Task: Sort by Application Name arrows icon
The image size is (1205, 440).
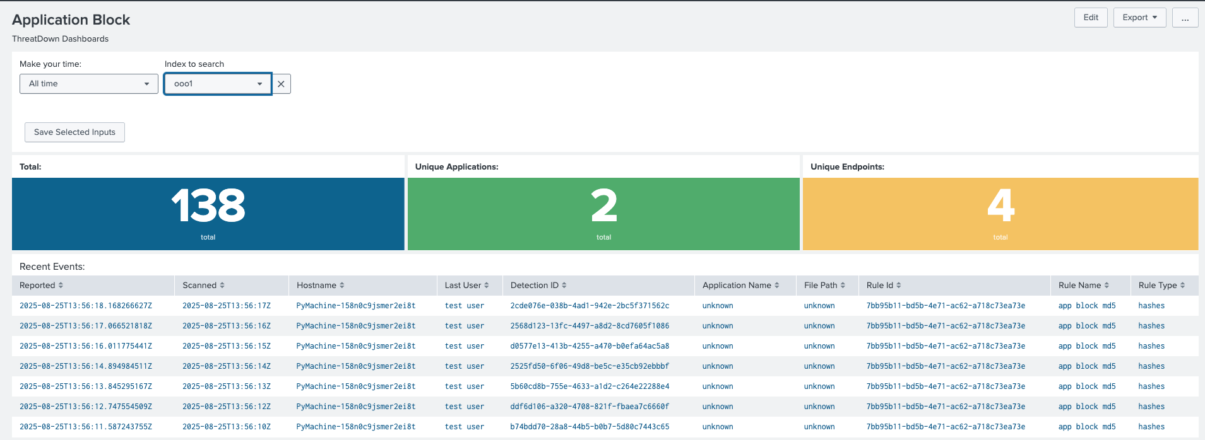Action: tap(777, 286)
